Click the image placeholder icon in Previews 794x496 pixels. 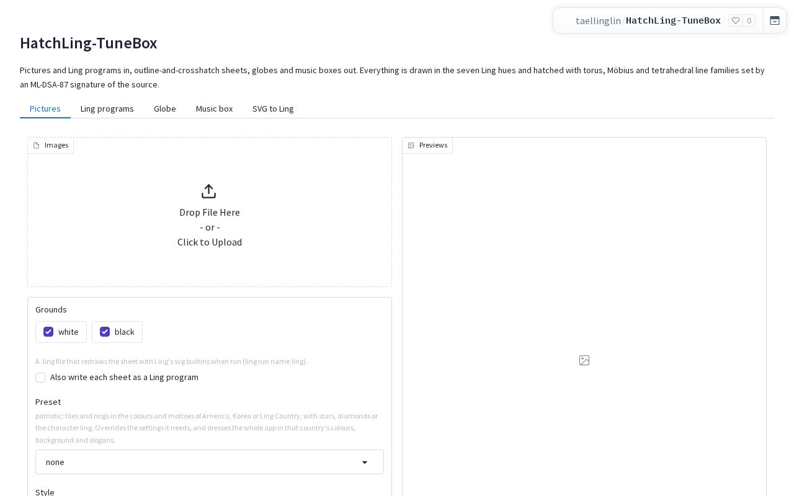tap(584, 360)
